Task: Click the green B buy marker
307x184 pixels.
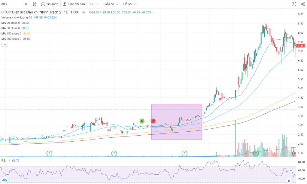Action: pos(142,121)
